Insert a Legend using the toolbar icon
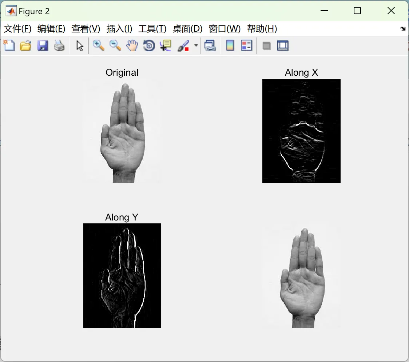This screenshot has width=409, height=362. [246, 45]
